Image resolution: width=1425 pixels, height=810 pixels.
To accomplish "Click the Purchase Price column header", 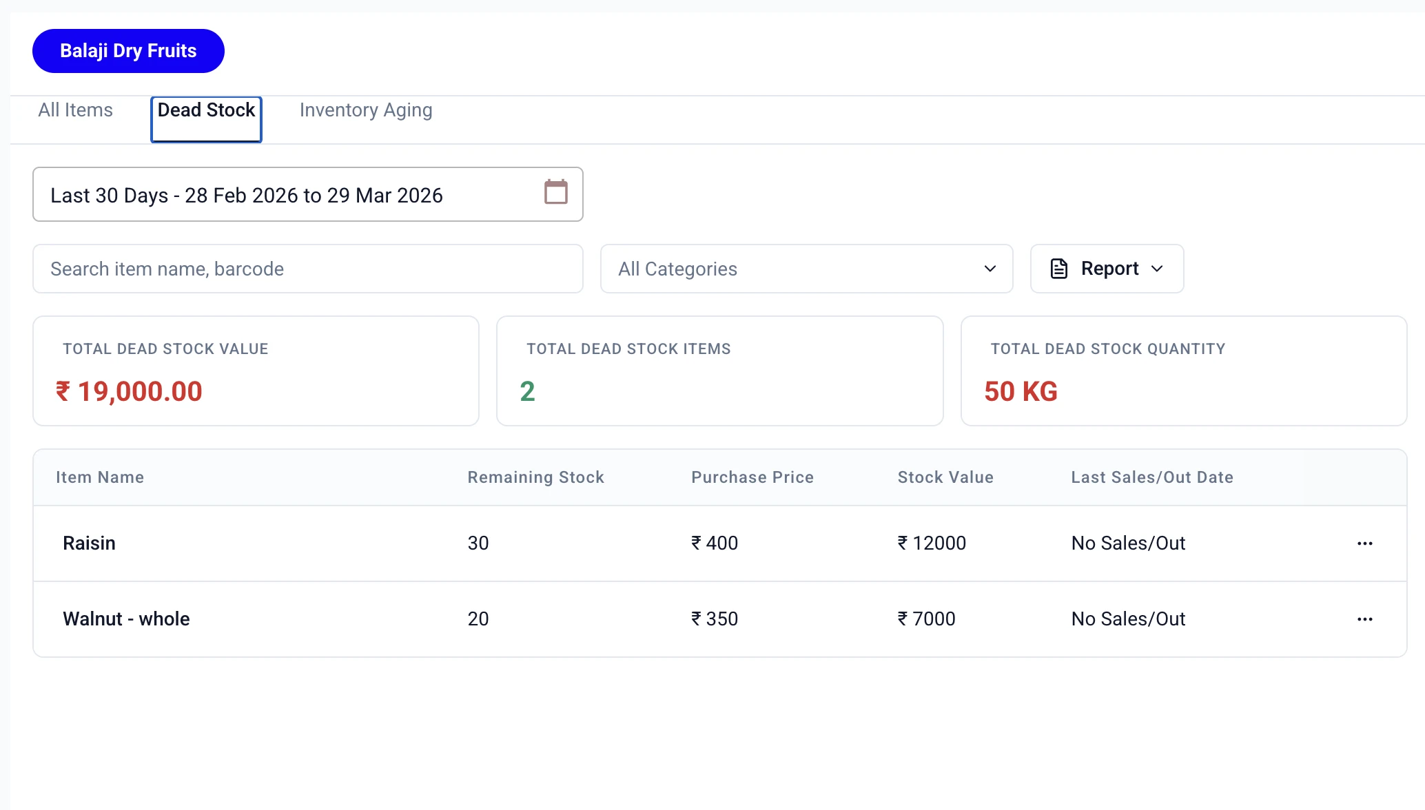I will 752,477.
